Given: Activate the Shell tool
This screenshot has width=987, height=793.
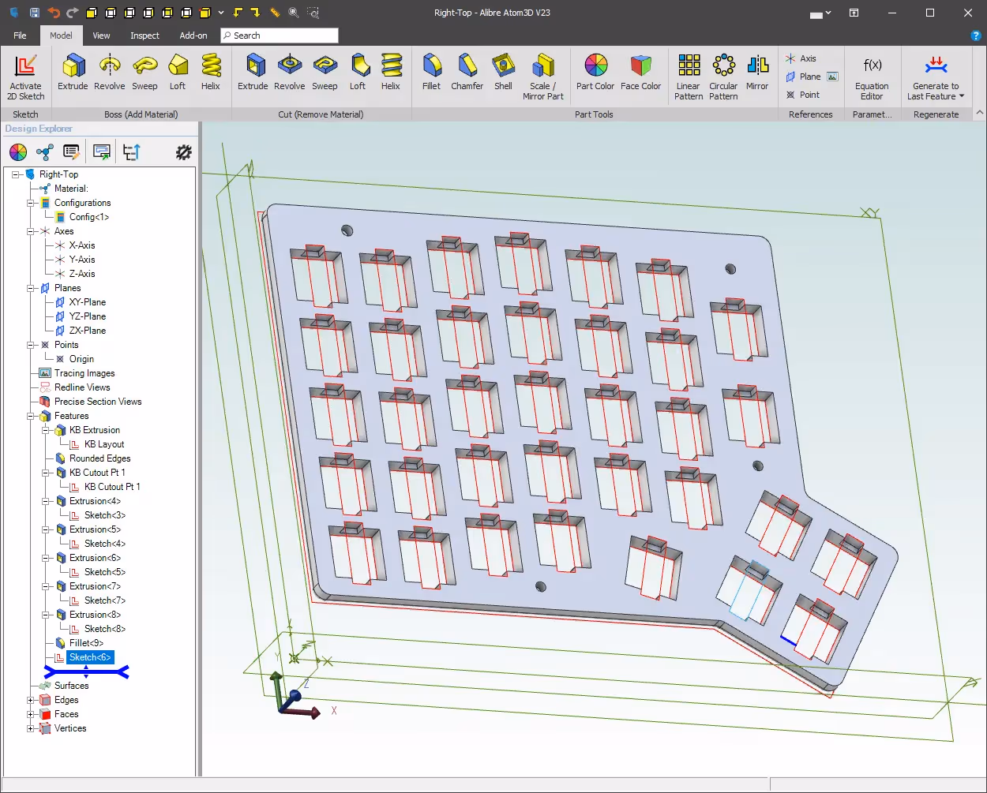Looking at the screenshot, I should pos(503,73).
